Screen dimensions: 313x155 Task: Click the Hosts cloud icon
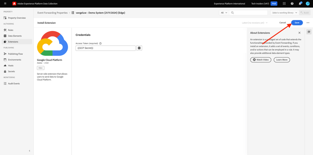5,66
